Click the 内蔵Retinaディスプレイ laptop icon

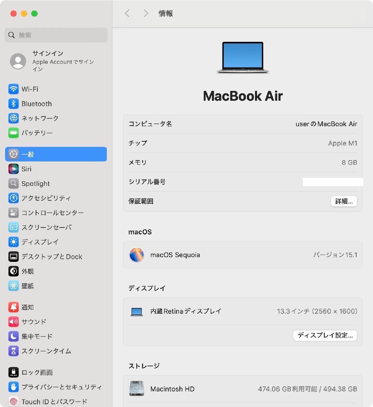pos(137,312)
